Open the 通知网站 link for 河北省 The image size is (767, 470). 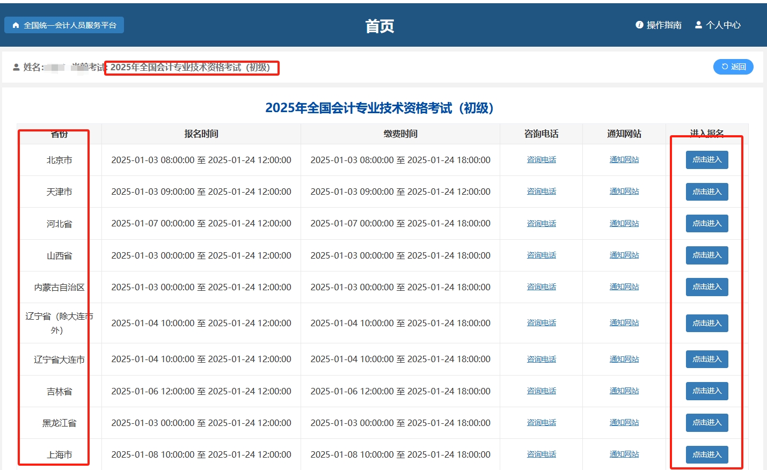click(624, 223)
